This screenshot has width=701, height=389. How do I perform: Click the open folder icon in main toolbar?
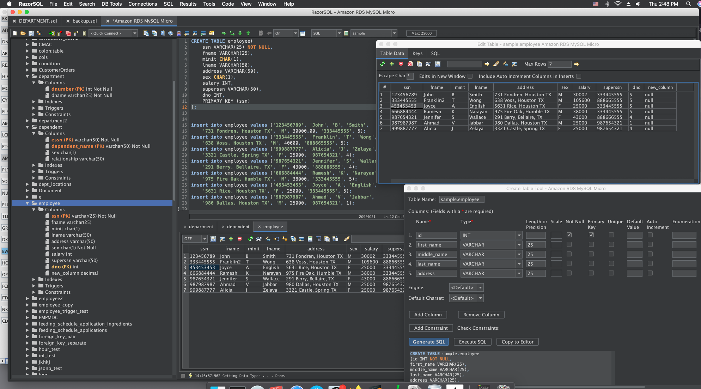pos(23,33)
